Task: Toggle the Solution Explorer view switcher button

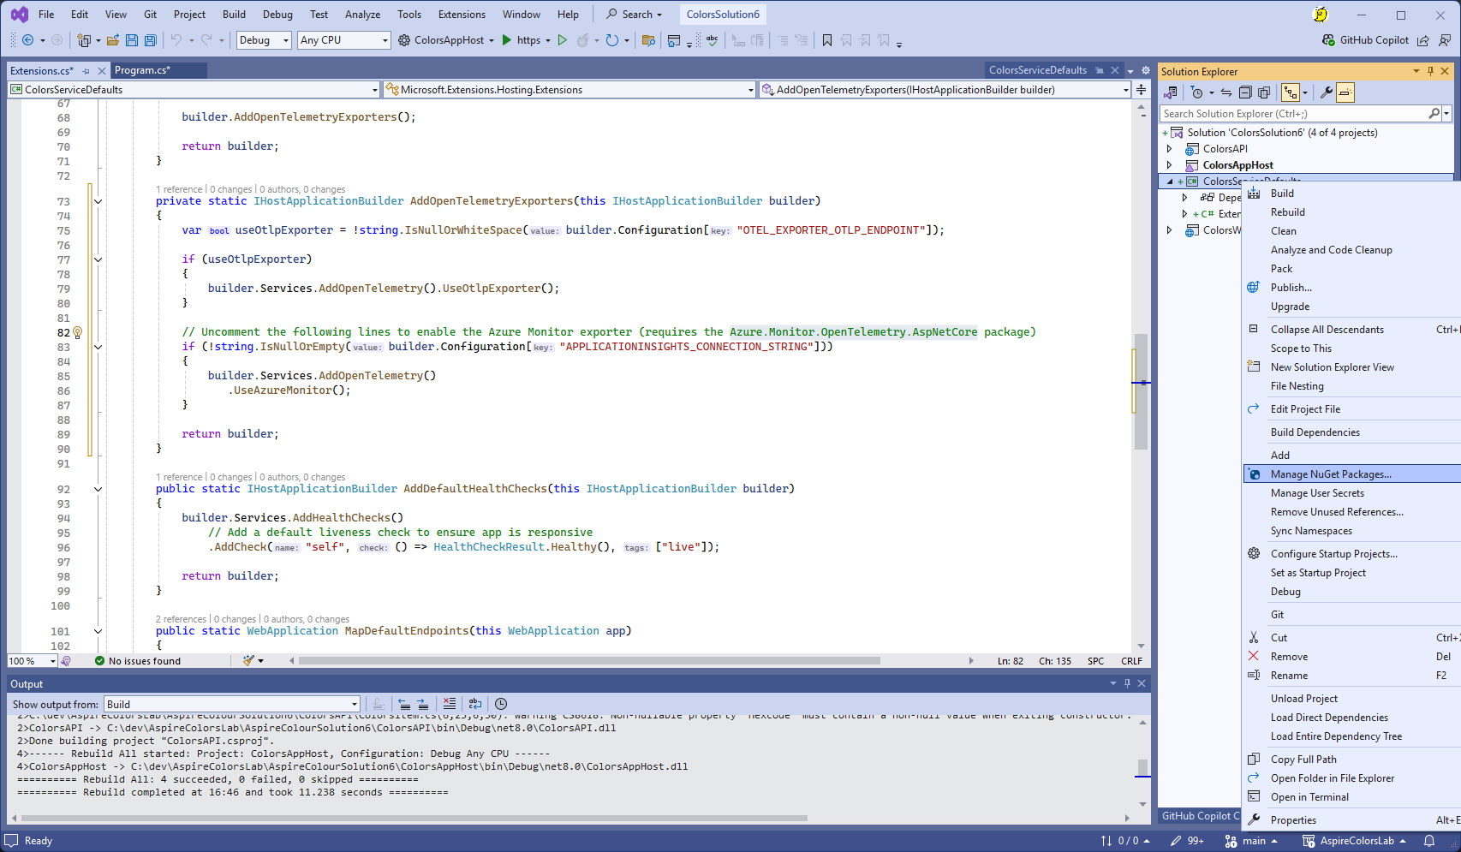Action: click(x=1171, y=92)
